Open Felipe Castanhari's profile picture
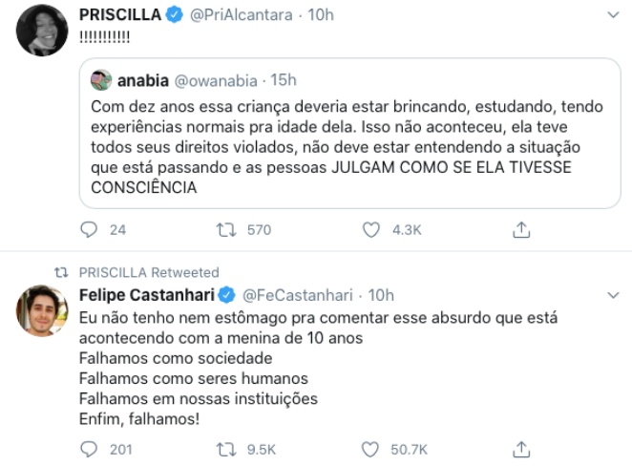This screenshot has height=466, width=632. point(41,310)
